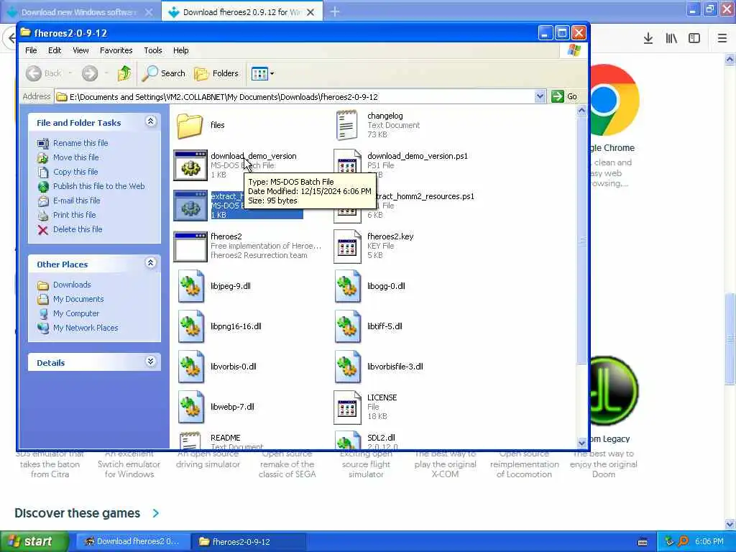Click the Back navigation button
Image resolution: width=736 pixels, height=552 pixels.
pyautogui.click(x=44, y=73)
